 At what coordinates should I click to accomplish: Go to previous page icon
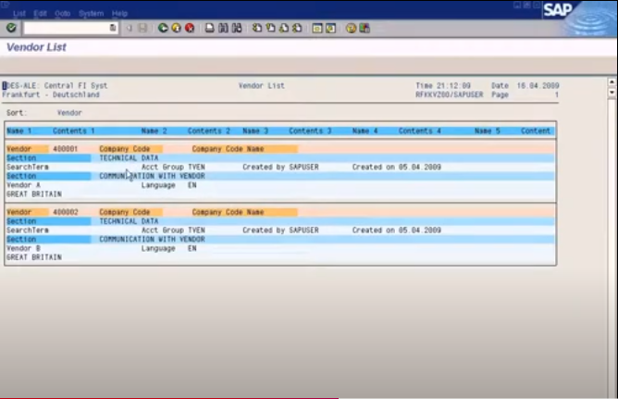point(270,28)
